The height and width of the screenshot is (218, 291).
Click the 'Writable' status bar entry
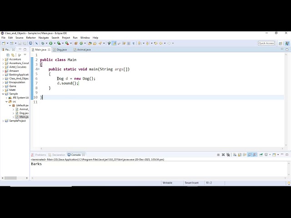tap(167, 183)
